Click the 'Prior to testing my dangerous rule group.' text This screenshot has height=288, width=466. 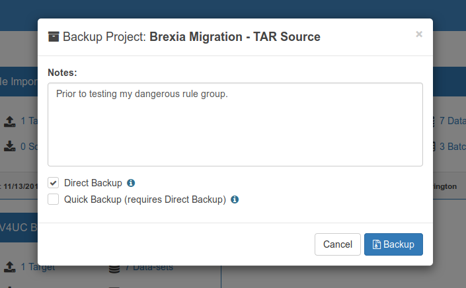[142, 94]
